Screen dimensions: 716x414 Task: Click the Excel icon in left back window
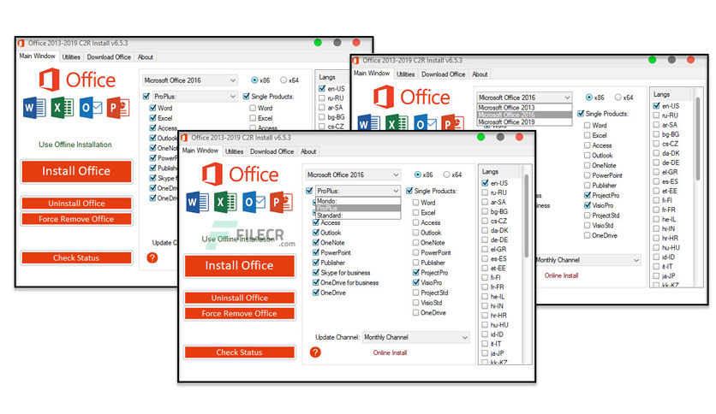tap(63, 108)
